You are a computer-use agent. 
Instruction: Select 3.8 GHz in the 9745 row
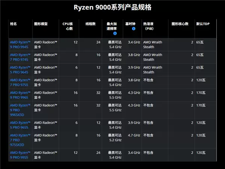pos(134,55)
